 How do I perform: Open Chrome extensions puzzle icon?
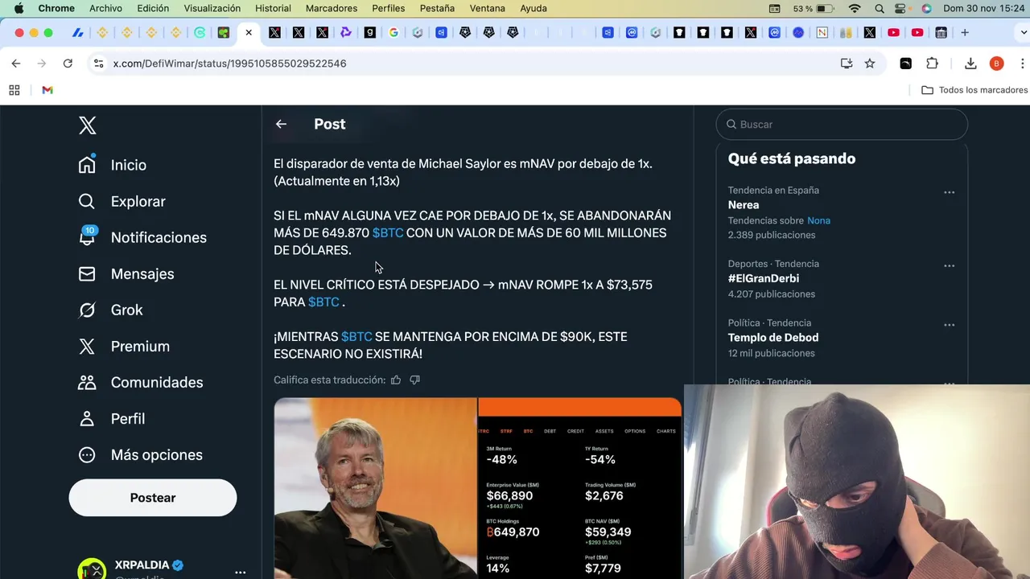pos(932,63)
